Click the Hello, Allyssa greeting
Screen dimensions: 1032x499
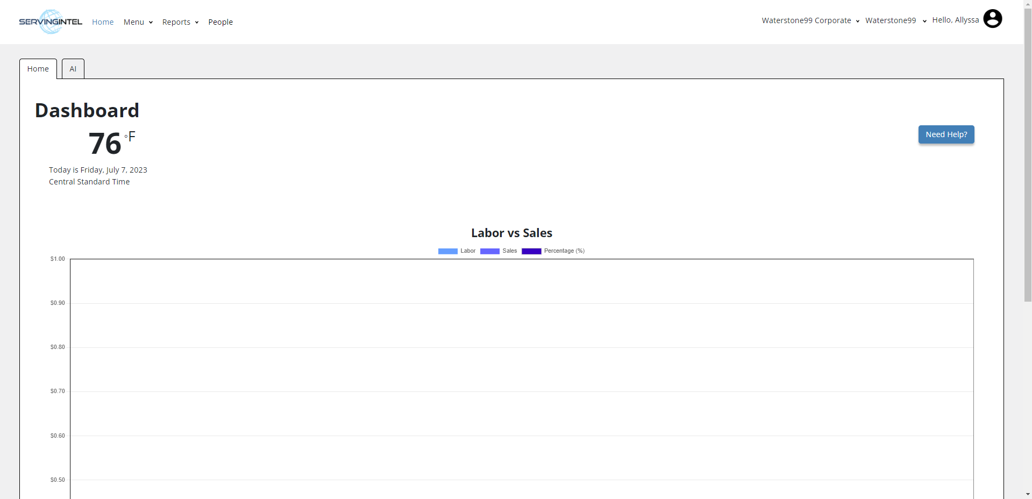coord(955,20)
